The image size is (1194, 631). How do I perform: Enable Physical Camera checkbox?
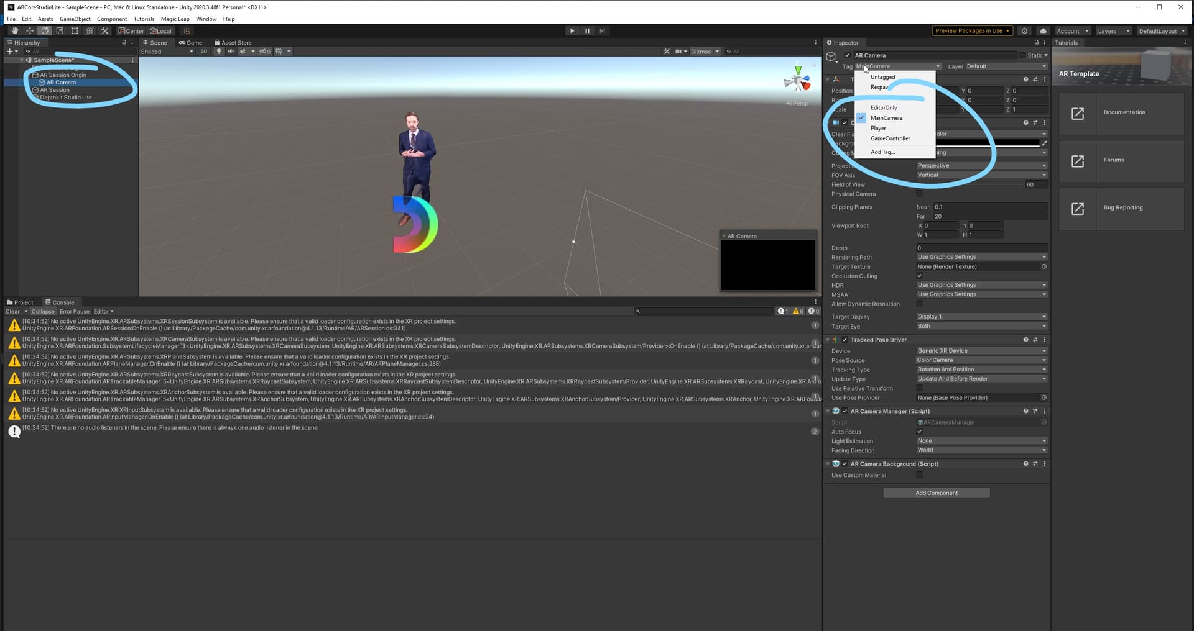[x=919, y=194]
